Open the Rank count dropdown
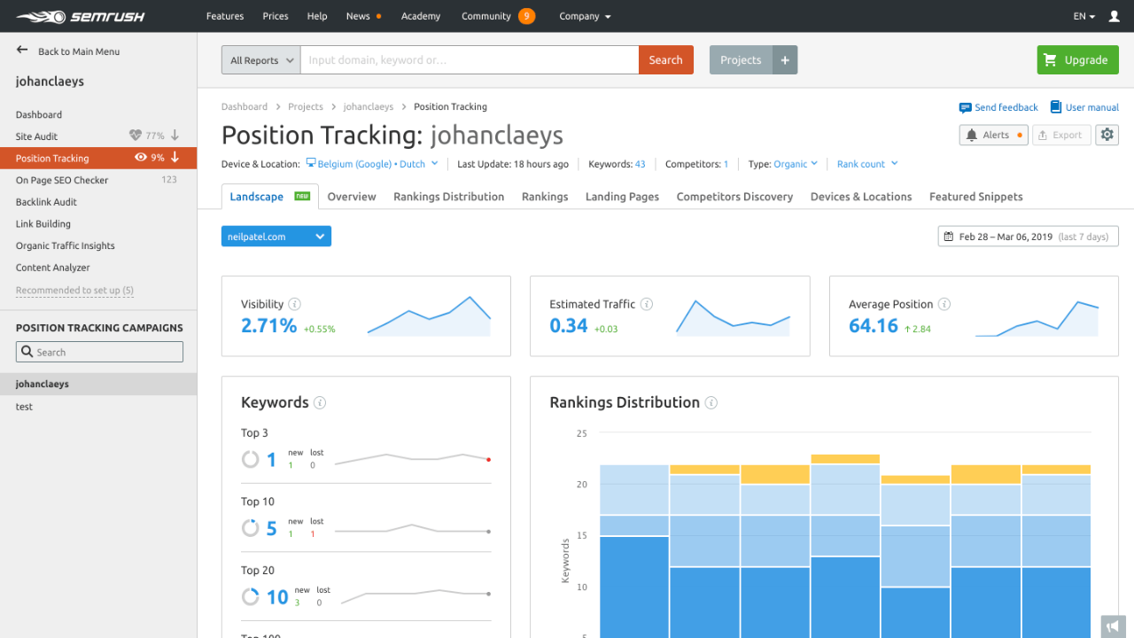The width and height of the screenshot is (1134, 638). click(867, 164)
